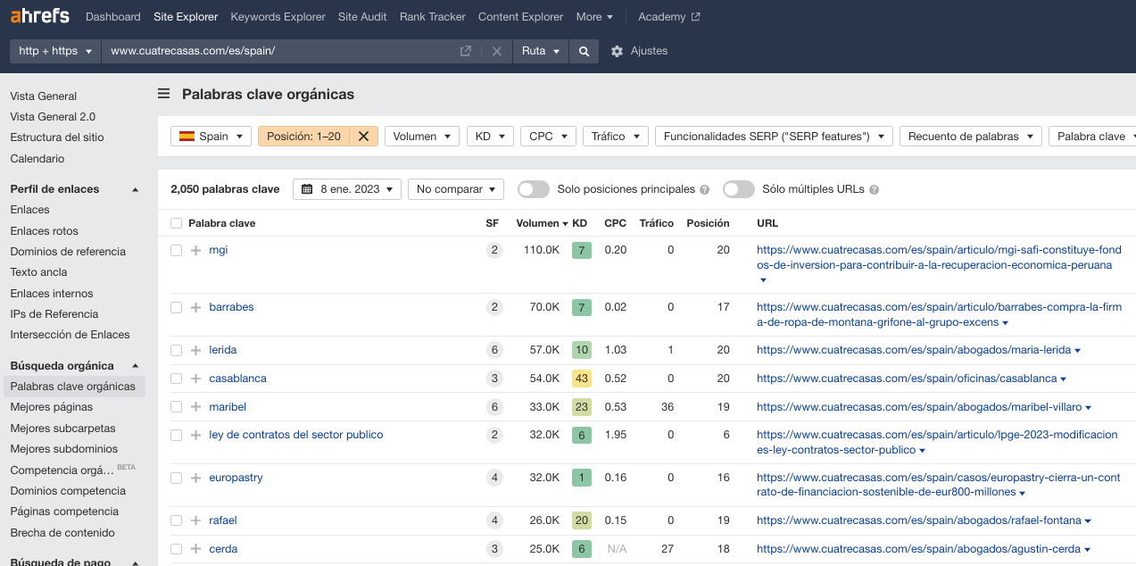Viewport: 1136px width, 566px height.
Task: Clear the URL input with X icon
Action: pyautogui.click(x=497, y=51)
